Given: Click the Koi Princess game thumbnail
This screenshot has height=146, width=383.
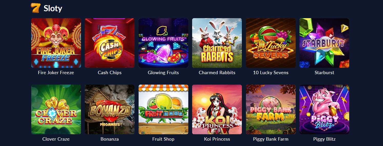Looking at the screenshot, I should point(217,109).
